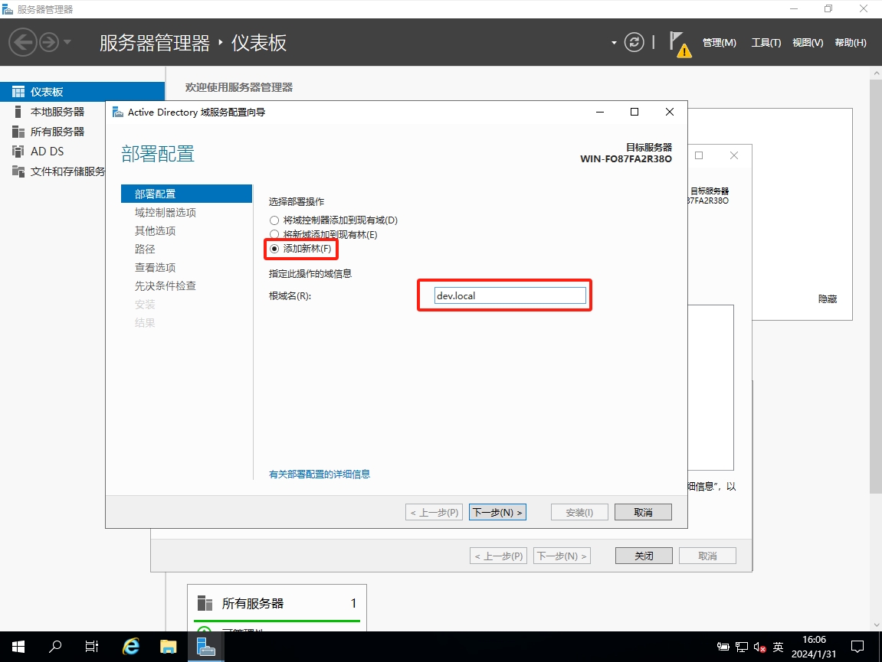The image size is (882, 662).
Task: Open 有关部署配置的详细信息 link
Action: pyautogui.click(x=320, y=474)
